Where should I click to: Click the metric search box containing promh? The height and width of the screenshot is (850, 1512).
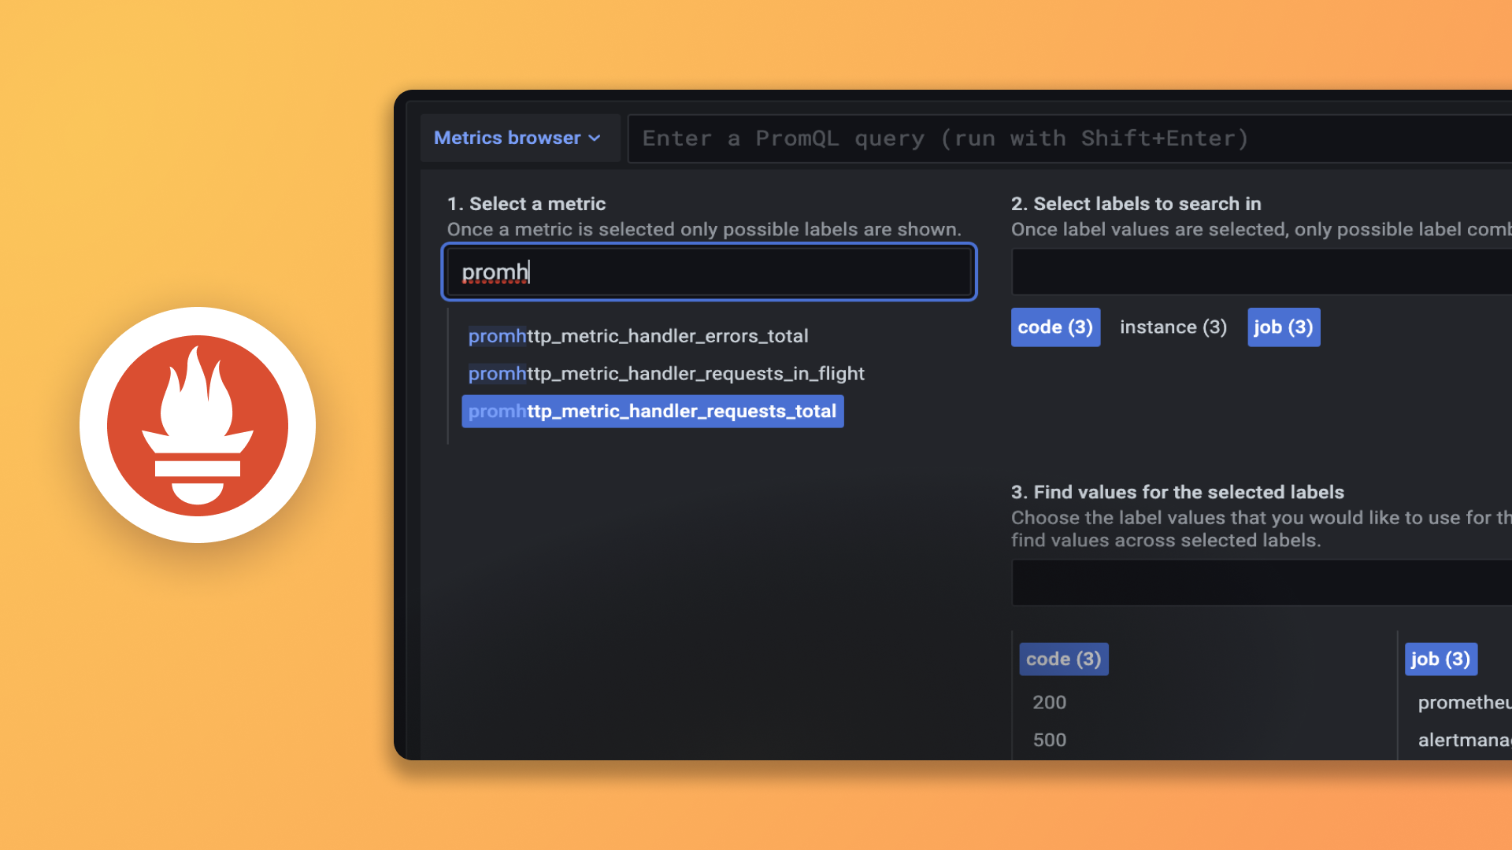pos(709,272)
